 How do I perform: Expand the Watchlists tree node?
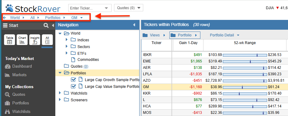(60, 93)
